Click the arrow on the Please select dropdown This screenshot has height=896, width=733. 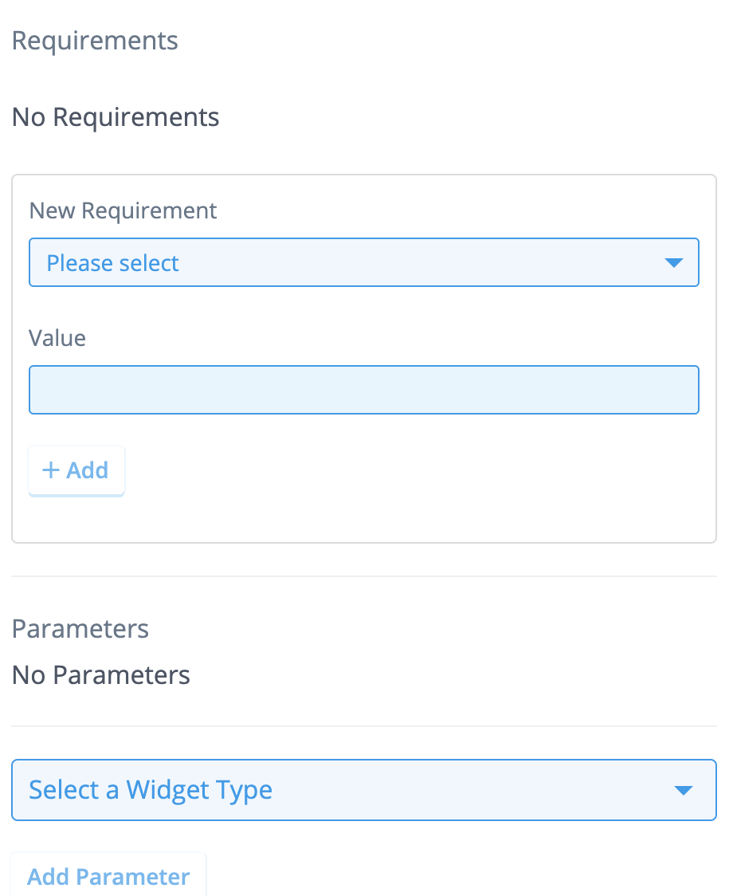point(674,262)
